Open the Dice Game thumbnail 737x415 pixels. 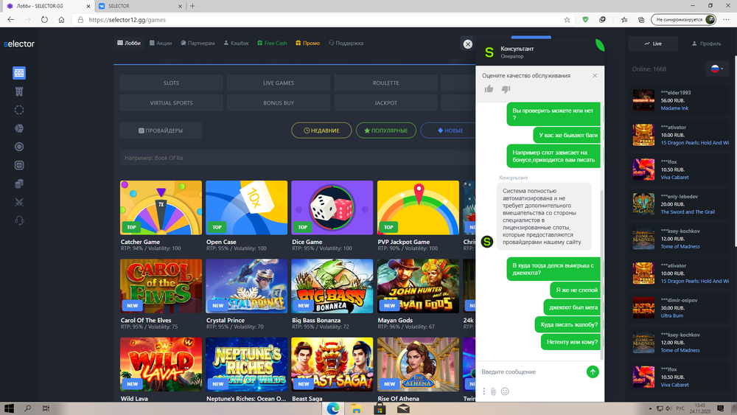click(x=332, y=208)
